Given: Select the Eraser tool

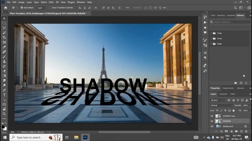Looking at the screenshot, I should [x=4, y=71].
